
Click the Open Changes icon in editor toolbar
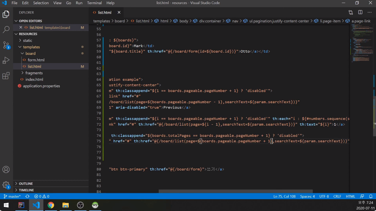[351, 12]
